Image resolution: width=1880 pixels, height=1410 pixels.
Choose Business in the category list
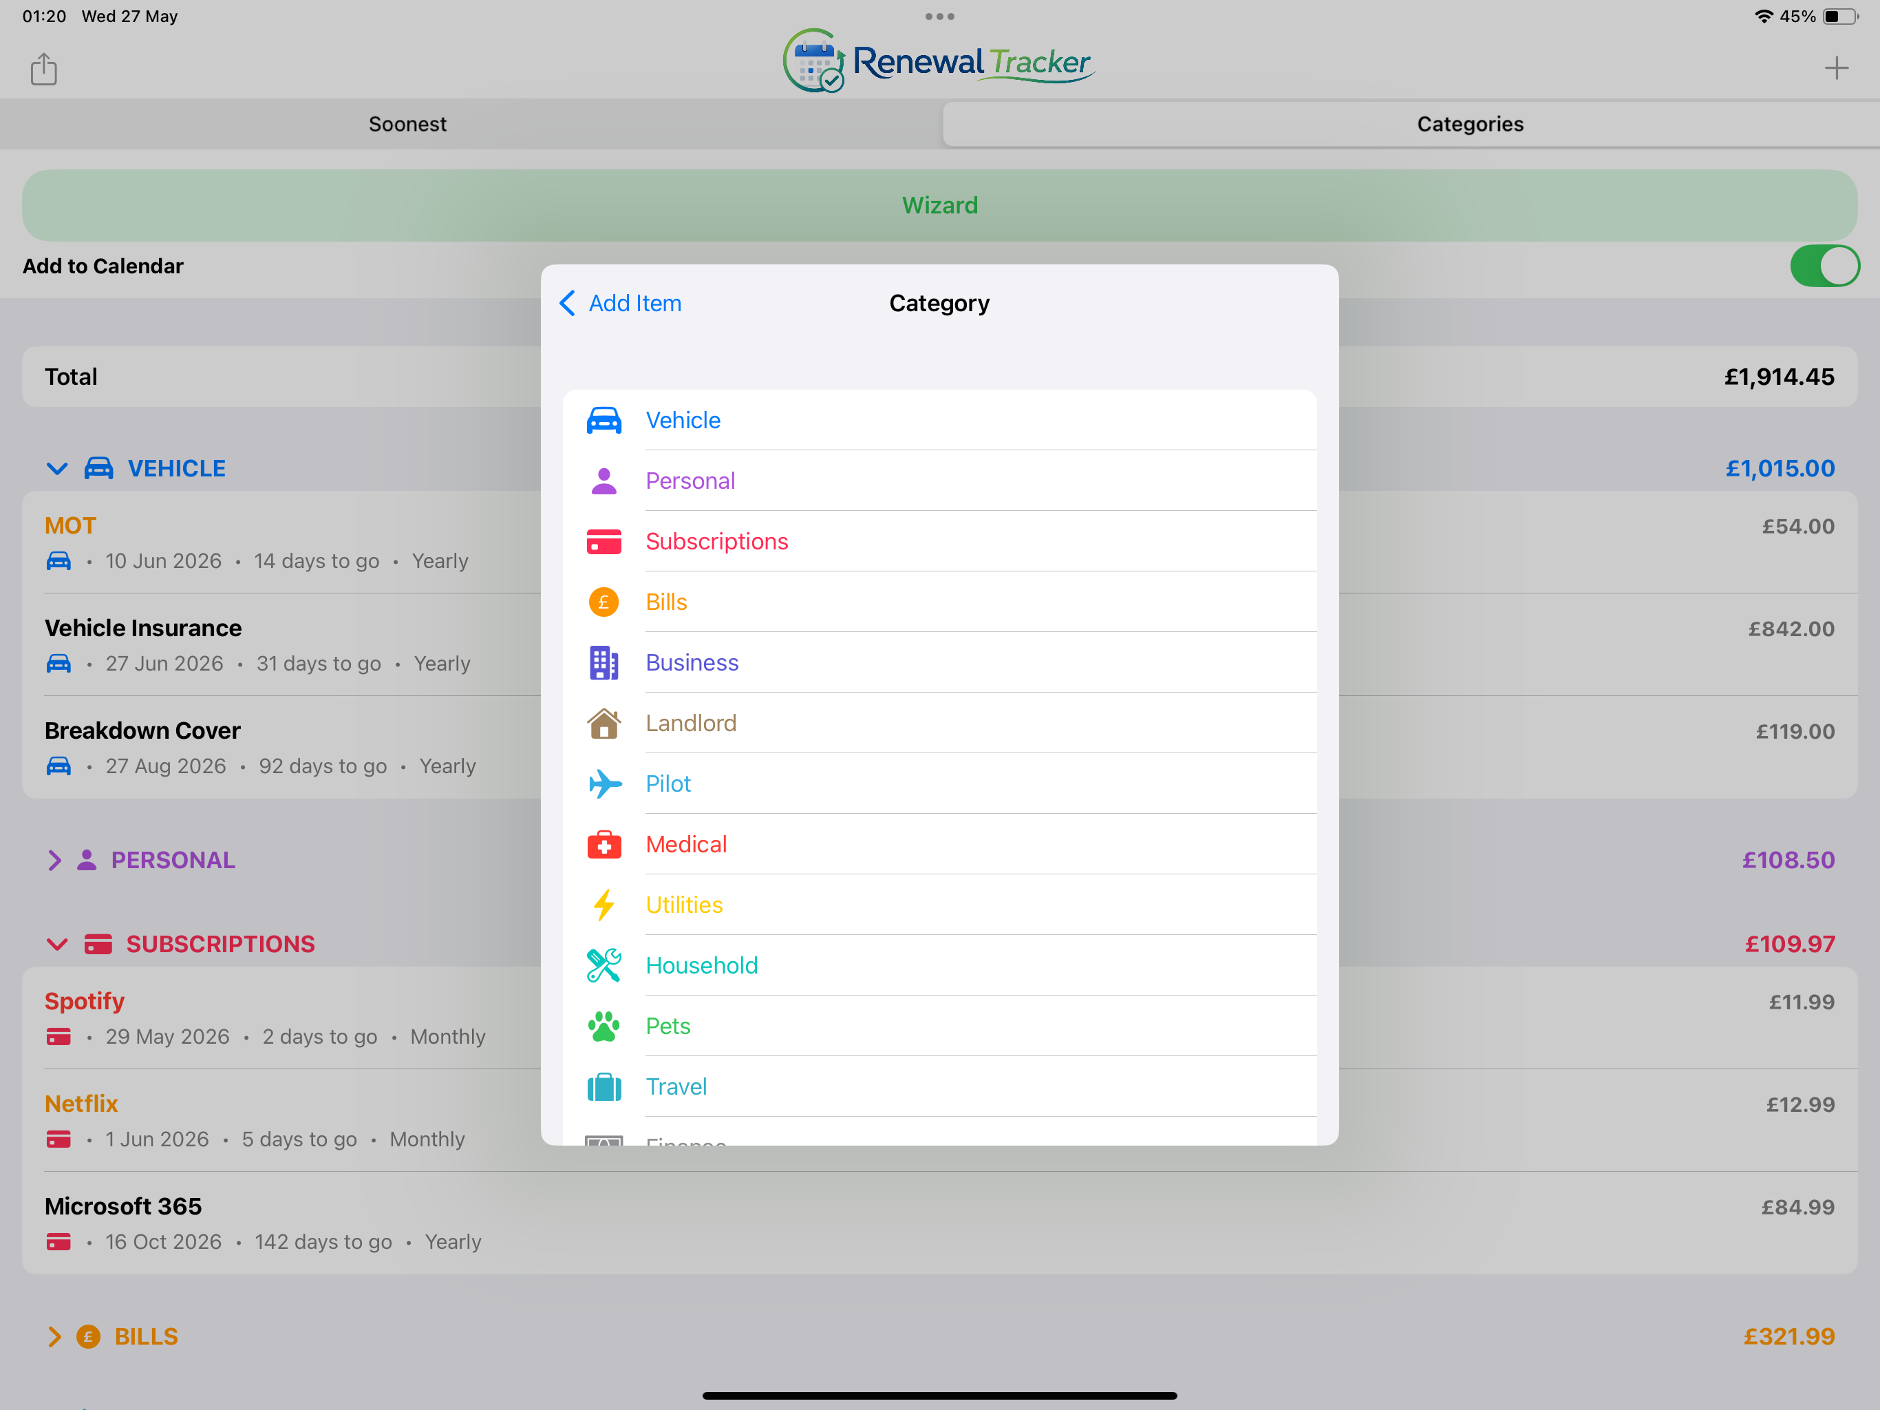(939, 662)
